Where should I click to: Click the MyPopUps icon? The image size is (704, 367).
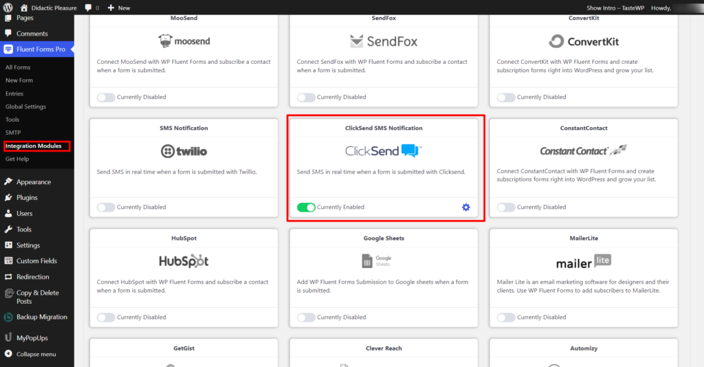[x=8, y=337]
